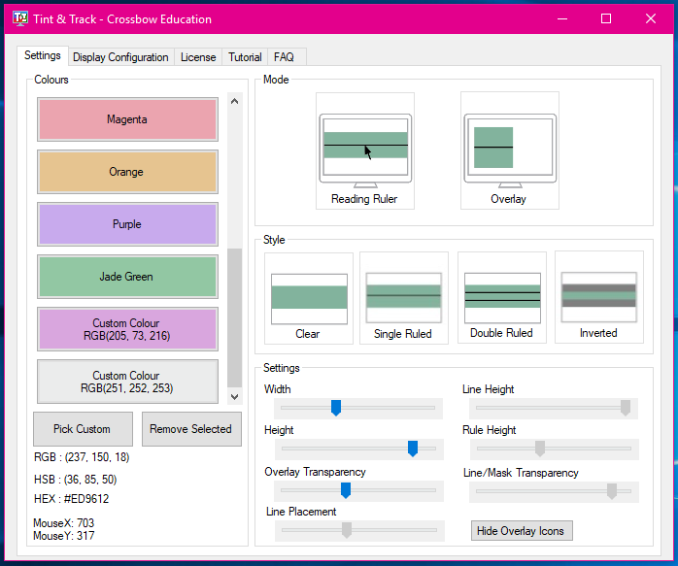The height and width of the screenshot is (566, 678).
Task: Click the Tint & Track app icon in title bar
Action: (x=19, y=18)
